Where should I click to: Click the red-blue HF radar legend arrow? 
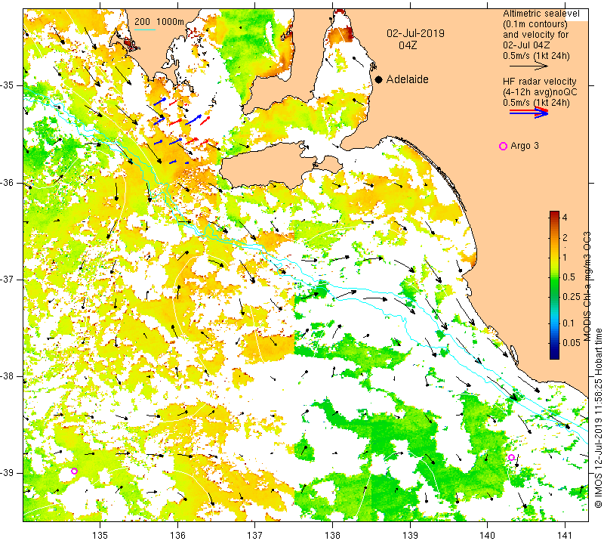coord(528,113)
